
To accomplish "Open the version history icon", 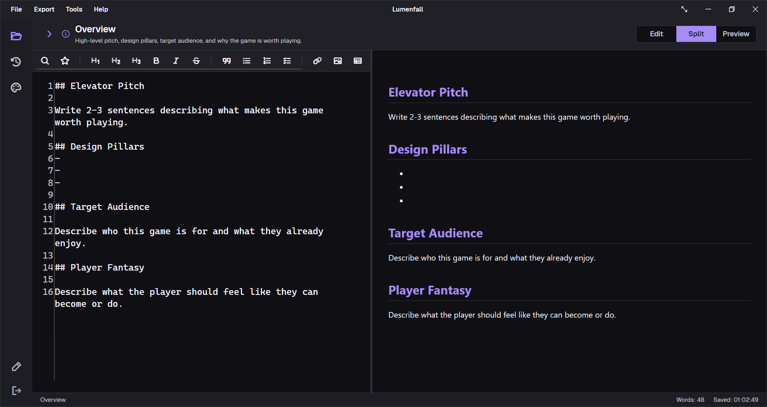I will (x=16, y=62).
